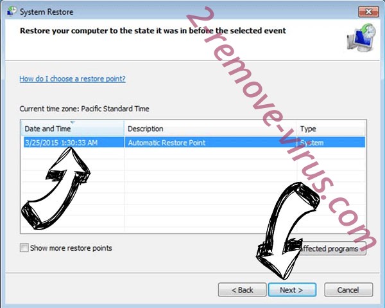The image size is (385, 308).
Task: Click the Automatic Restore Point description cell
Action: [x=167, y=143]
